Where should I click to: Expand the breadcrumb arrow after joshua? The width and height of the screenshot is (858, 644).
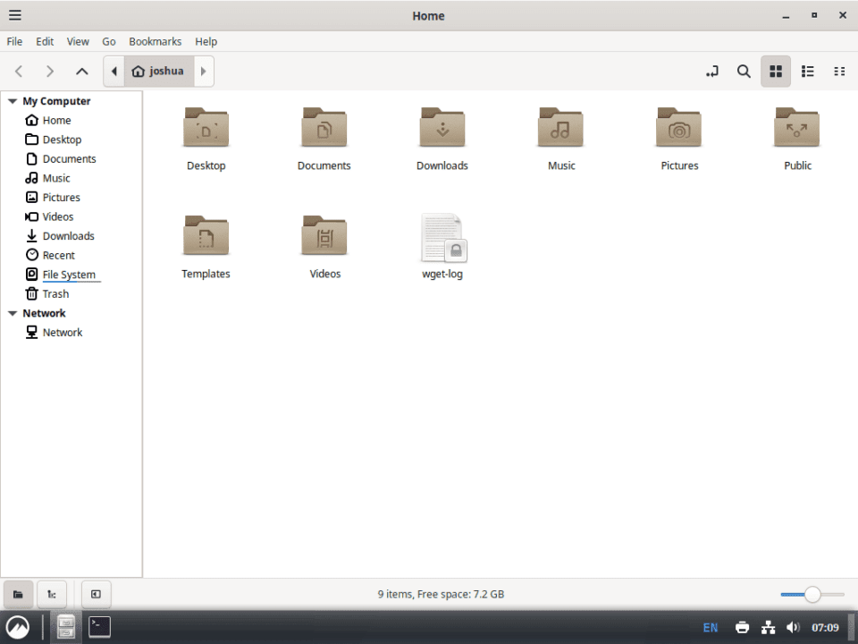click(203, 71)
